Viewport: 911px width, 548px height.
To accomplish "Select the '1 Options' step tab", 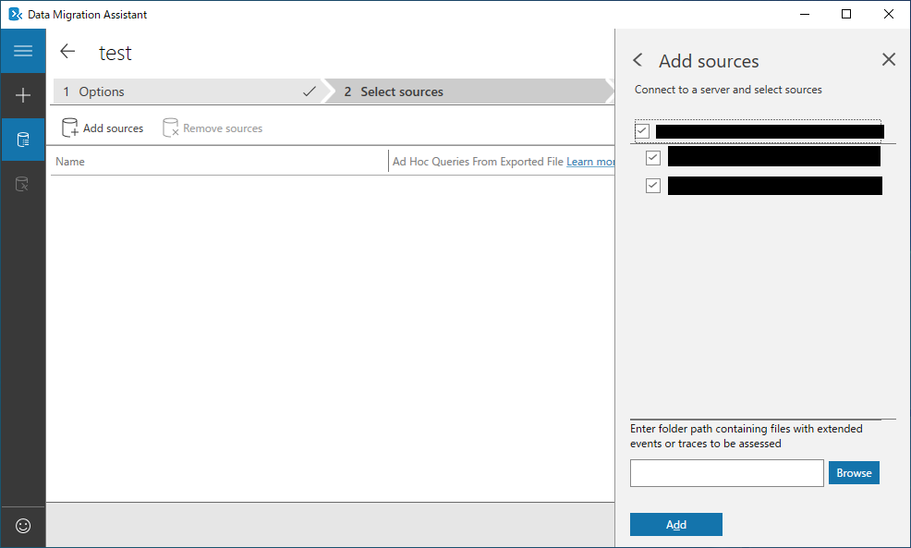I will [188, 91].
